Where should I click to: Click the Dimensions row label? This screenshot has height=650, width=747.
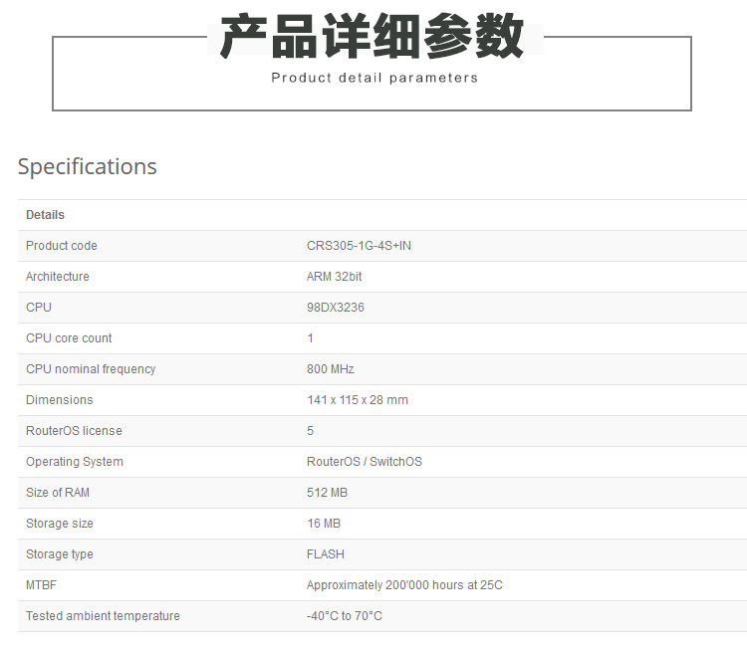(x=60, y=400)
